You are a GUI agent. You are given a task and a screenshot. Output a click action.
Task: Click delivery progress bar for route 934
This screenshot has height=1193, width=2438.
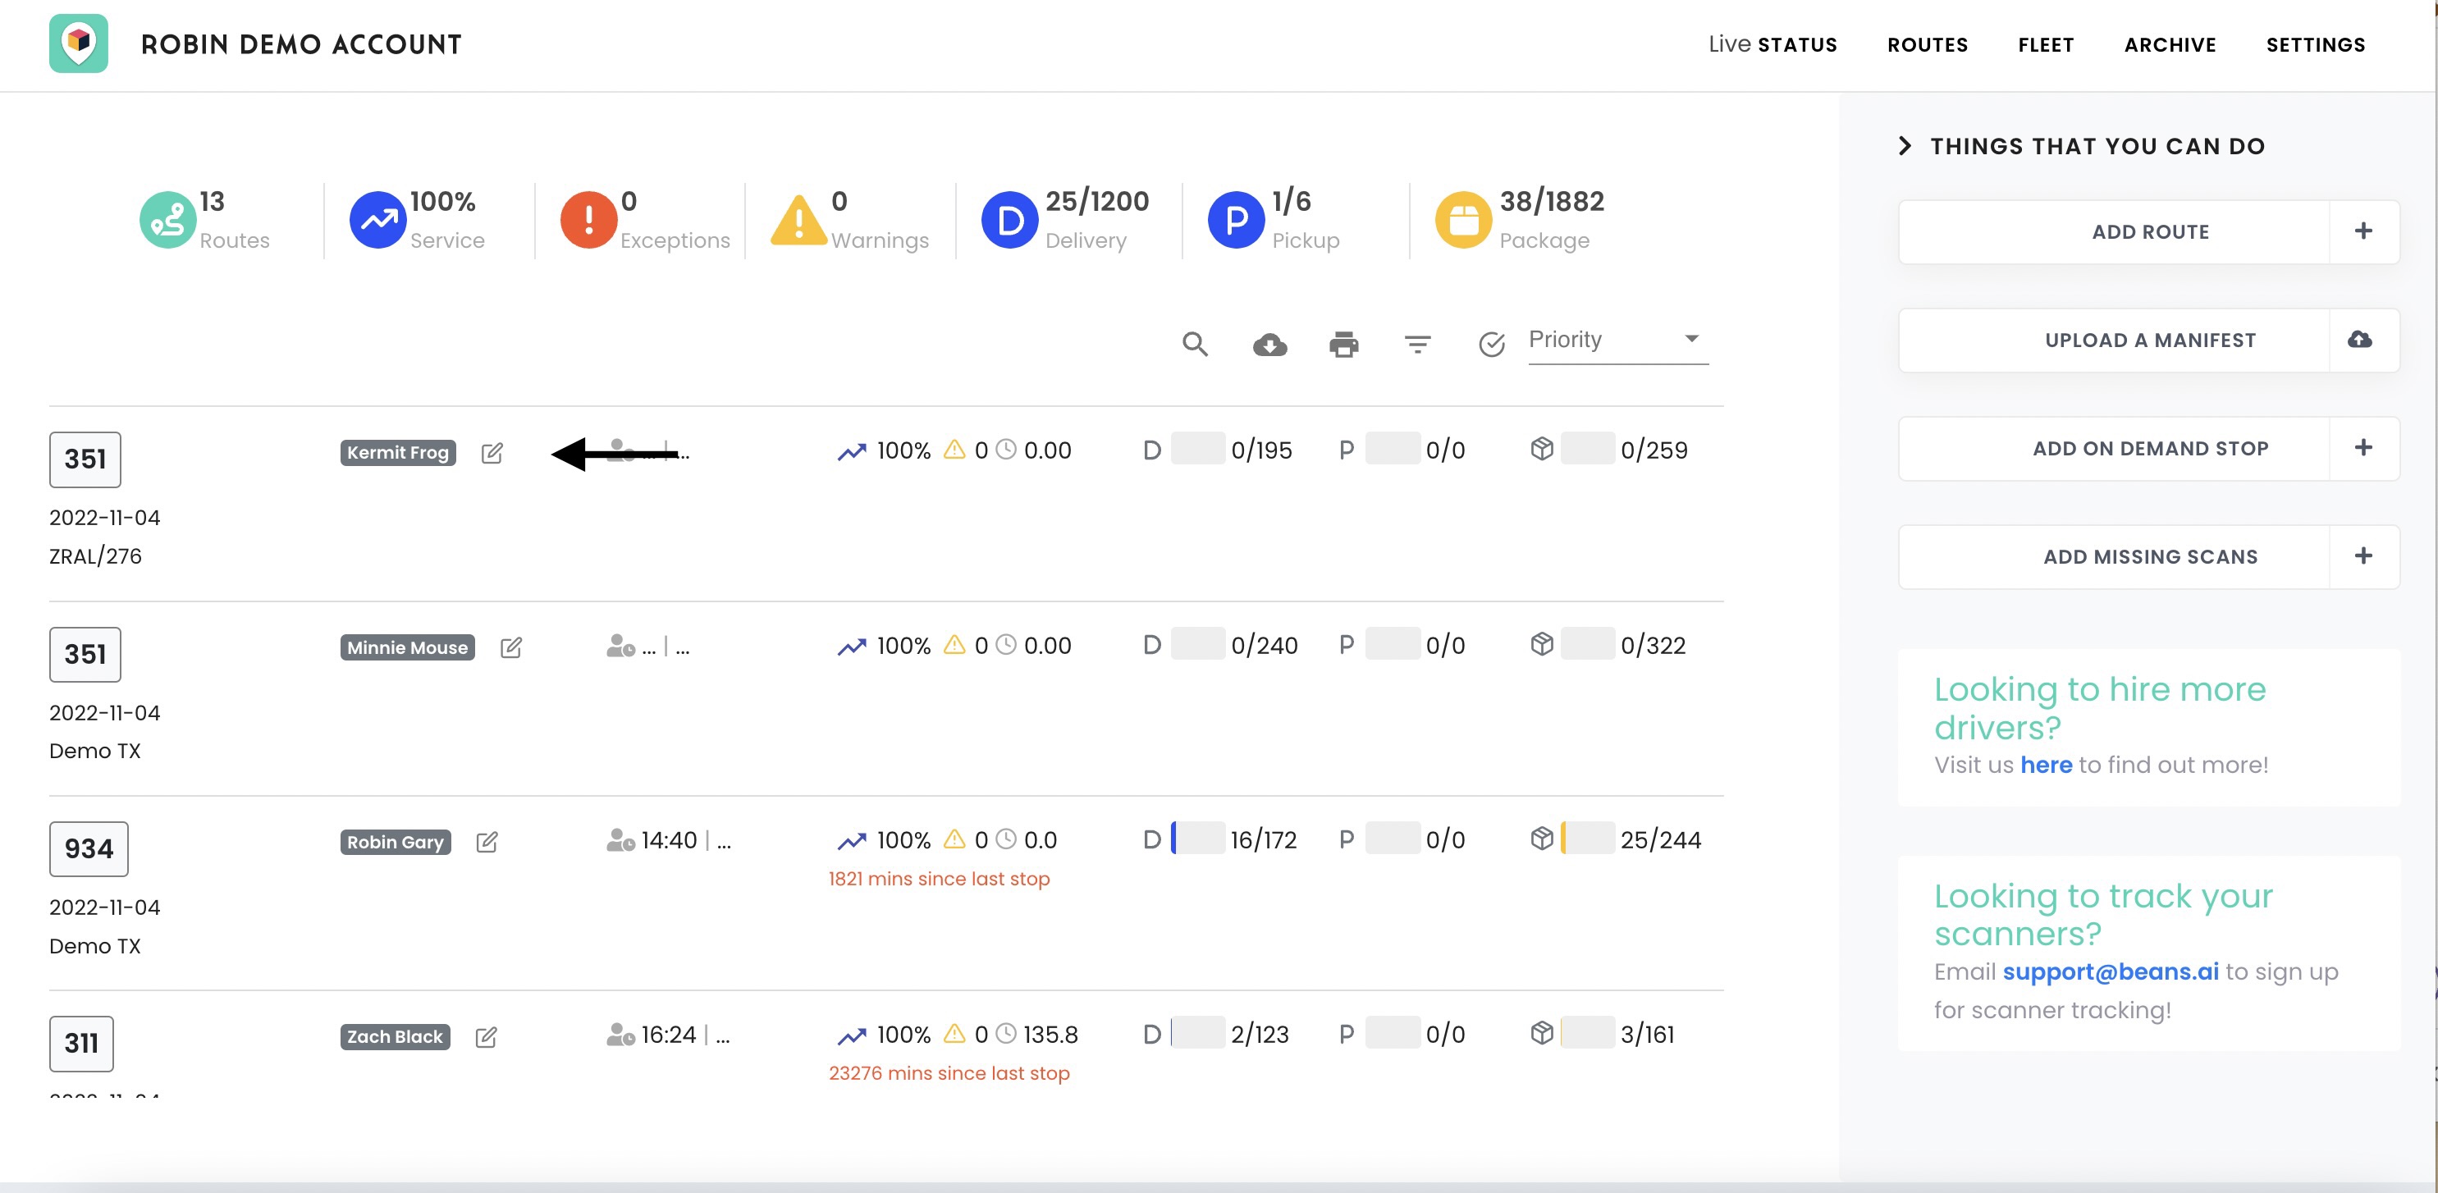(x=1197, y=839)
